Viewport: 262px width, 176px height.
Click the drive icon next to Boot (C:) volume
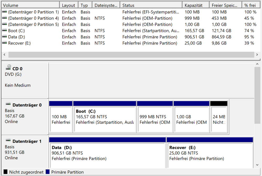pyautogui.click(x=4, y=31)
